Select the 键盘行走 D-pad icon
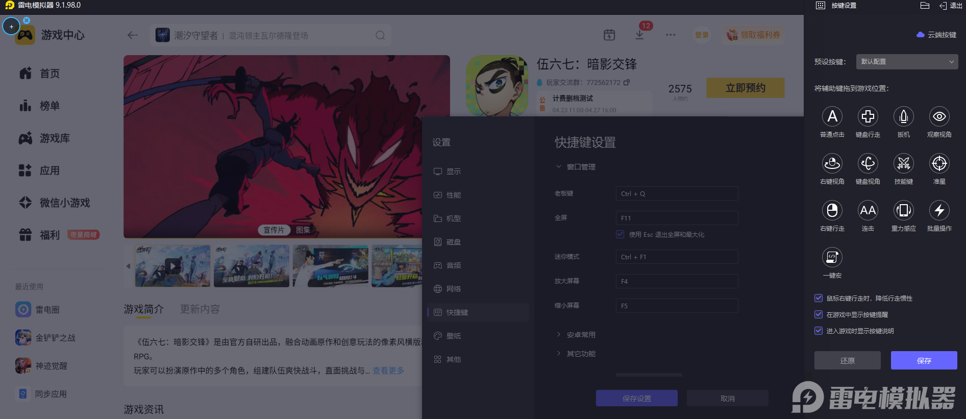Screen dimensions: 966x419 pyautogui.click(x=868, y=116)
